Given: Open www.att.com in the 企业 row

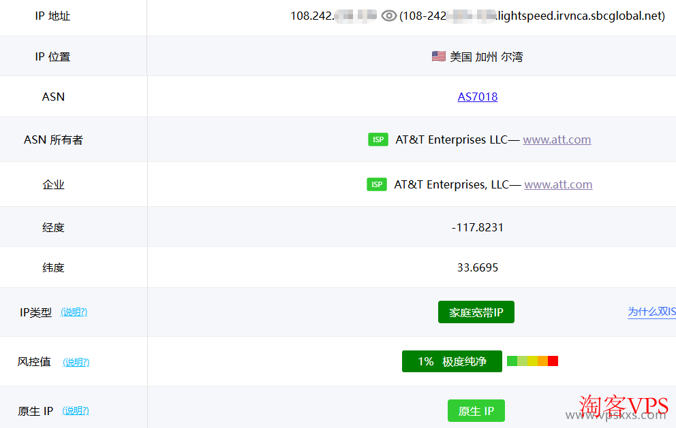Looking at the screenshot, I should click(558, 184).
